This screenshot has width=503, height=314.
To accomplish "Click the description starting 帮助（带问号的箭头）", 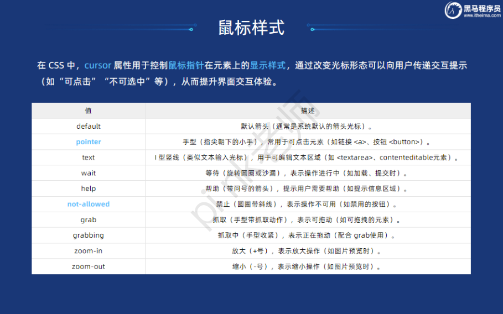I will coord(307,189).
